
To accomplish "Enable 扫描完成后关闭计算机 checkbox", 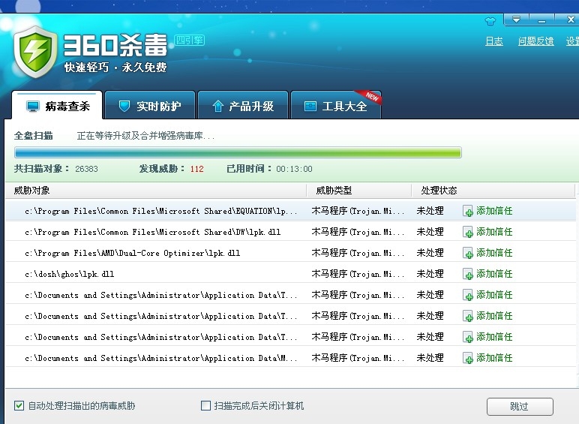I will point(205,406).
